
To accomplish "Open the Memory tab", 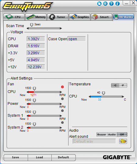I will click(36, 17).
